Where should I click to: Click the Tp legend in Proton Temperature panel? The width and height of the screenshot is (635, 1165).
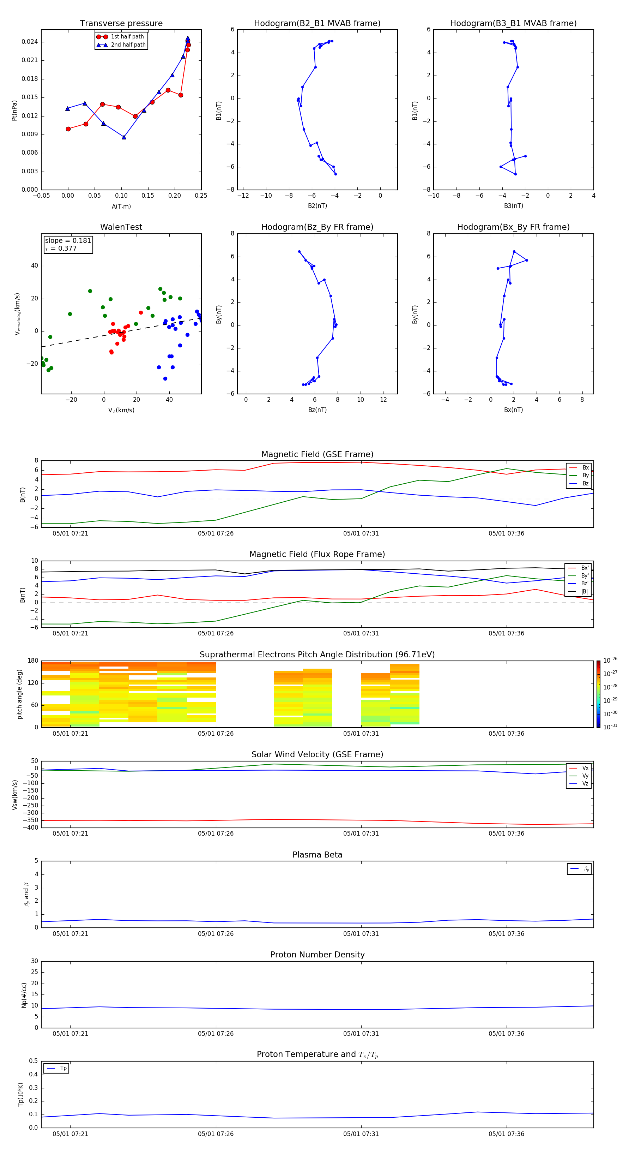56,1068
